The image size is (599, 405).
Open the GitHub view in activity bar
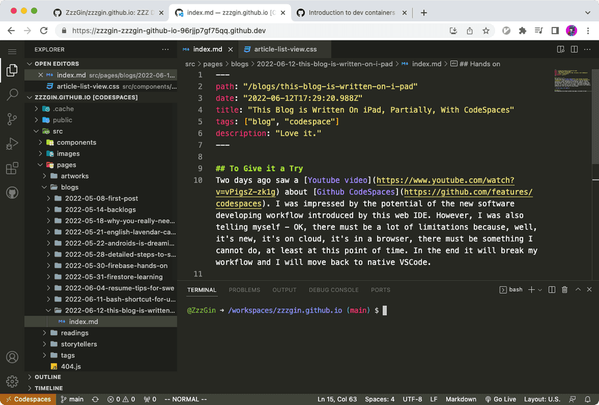coord(12,193)
